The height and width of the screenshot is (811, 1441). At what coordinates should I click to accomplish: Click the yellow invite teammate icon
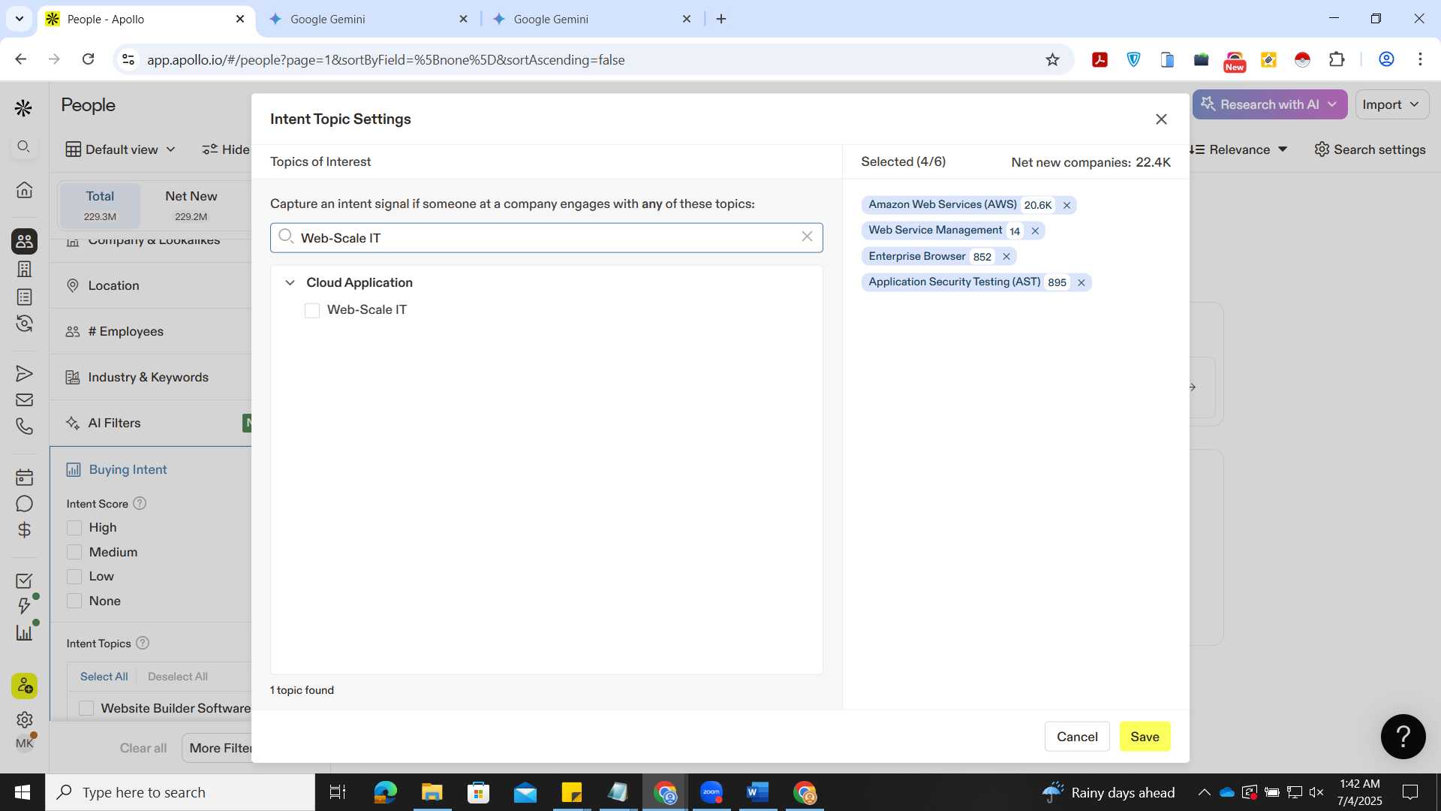(24, 686)
